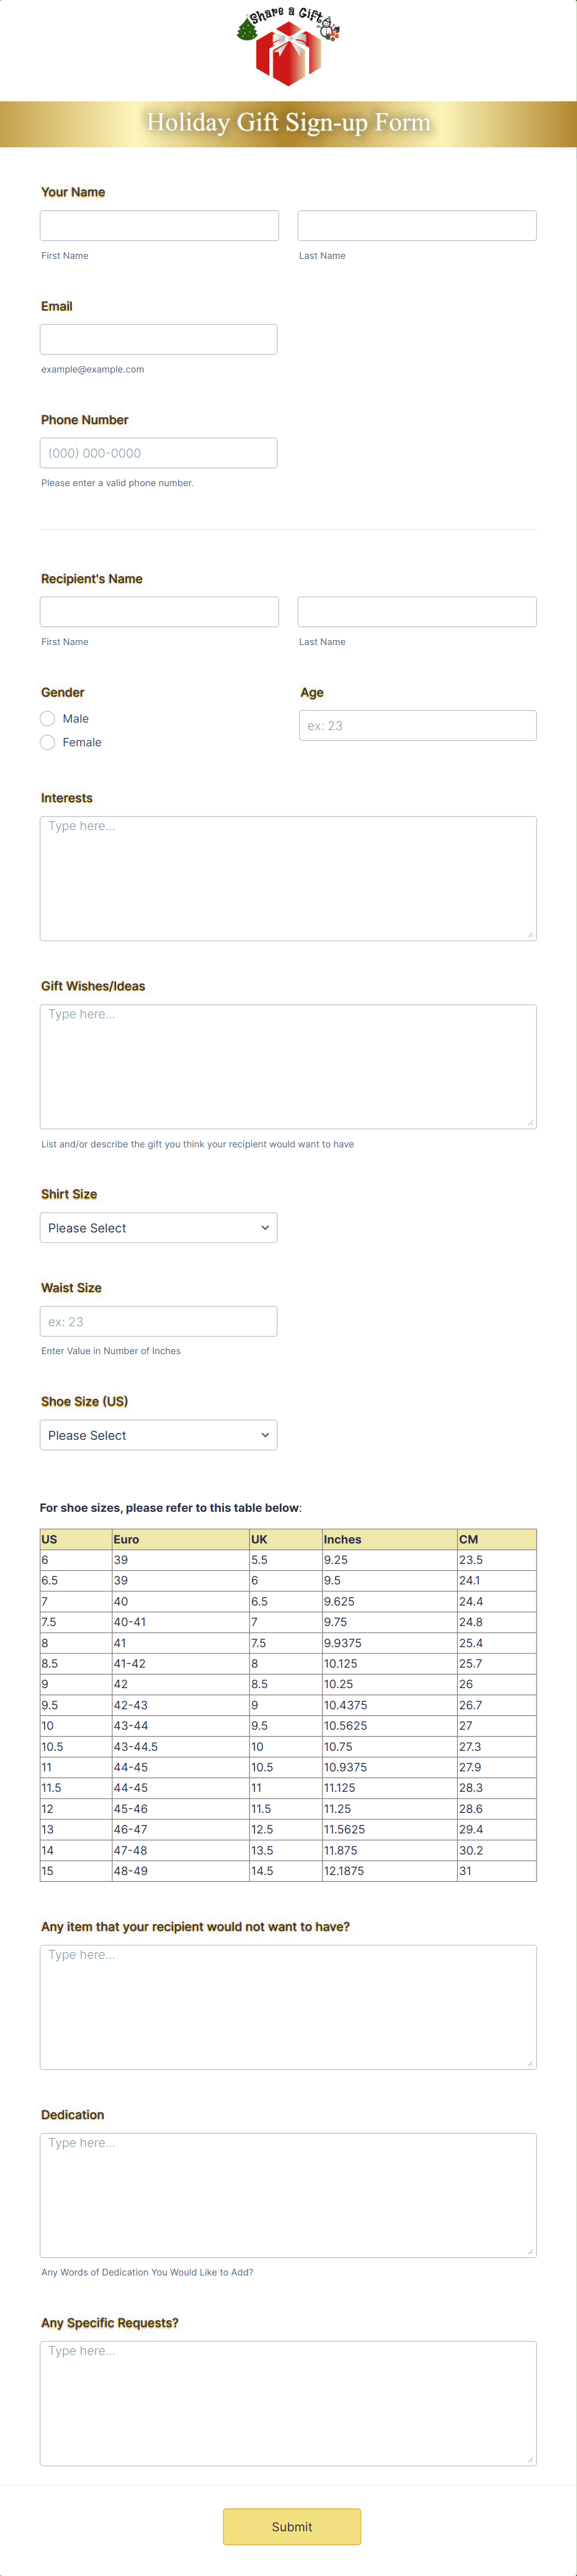Viewport: 577px width, 2576px height.
Task: Click the Recipient's last name field
Action: tap(416, 611)
